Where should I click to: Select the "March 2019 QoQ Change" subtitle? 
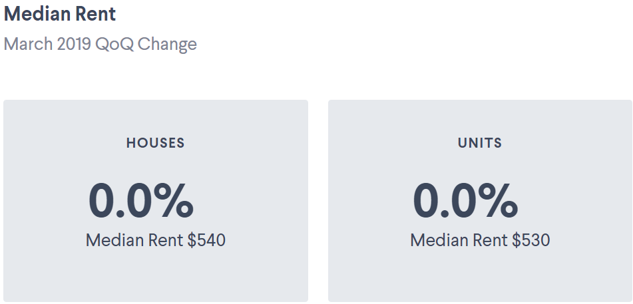pyautogui.click(x=101, y=45)
